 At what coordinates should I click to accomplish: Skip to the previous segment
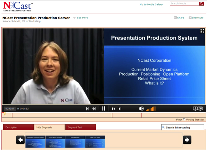pyautogui.click(x=87, y=109)
